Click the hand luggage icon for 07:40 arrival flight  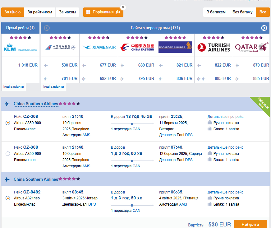pos(210,153)
